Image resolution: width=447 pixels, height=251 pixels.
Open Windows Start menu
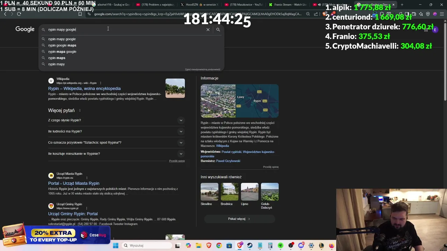116,245
